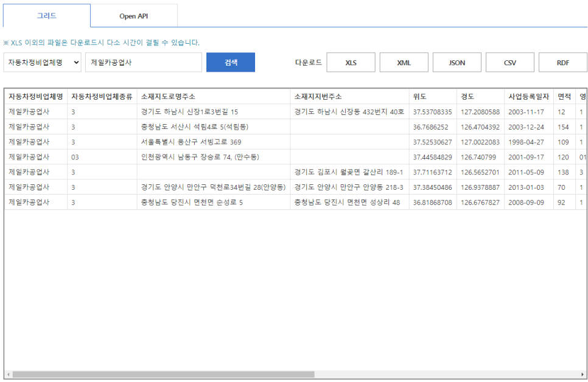This screenshot has width=588, height=382.
Task: Click lot address 경기도 하남시 신장동 432번지 40호
Action: [x=349, y=112]
